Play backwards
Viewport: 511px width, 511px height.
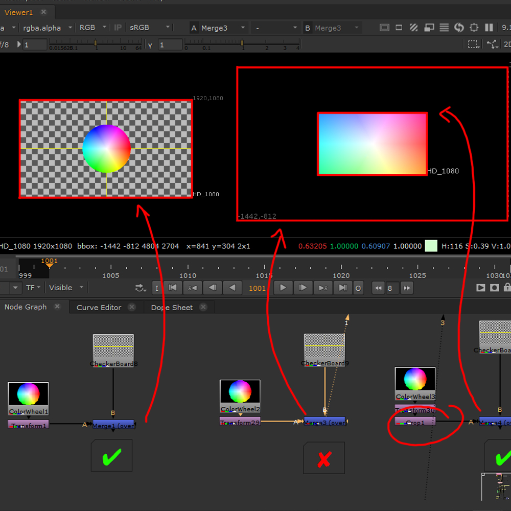click(233, 288)
